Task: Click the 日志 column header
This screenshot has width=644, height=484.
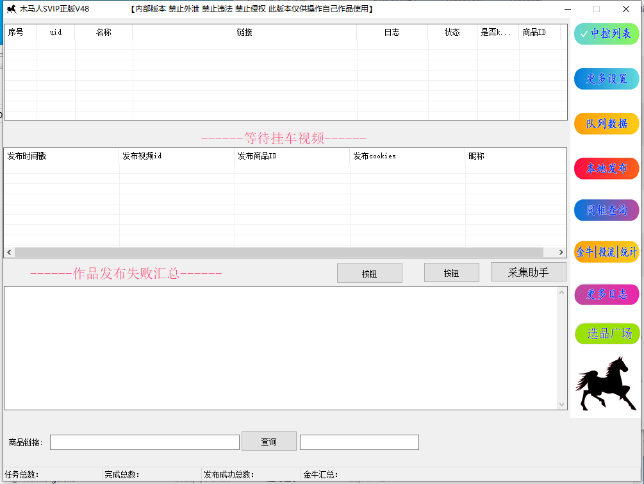Action: coord(392,32)
